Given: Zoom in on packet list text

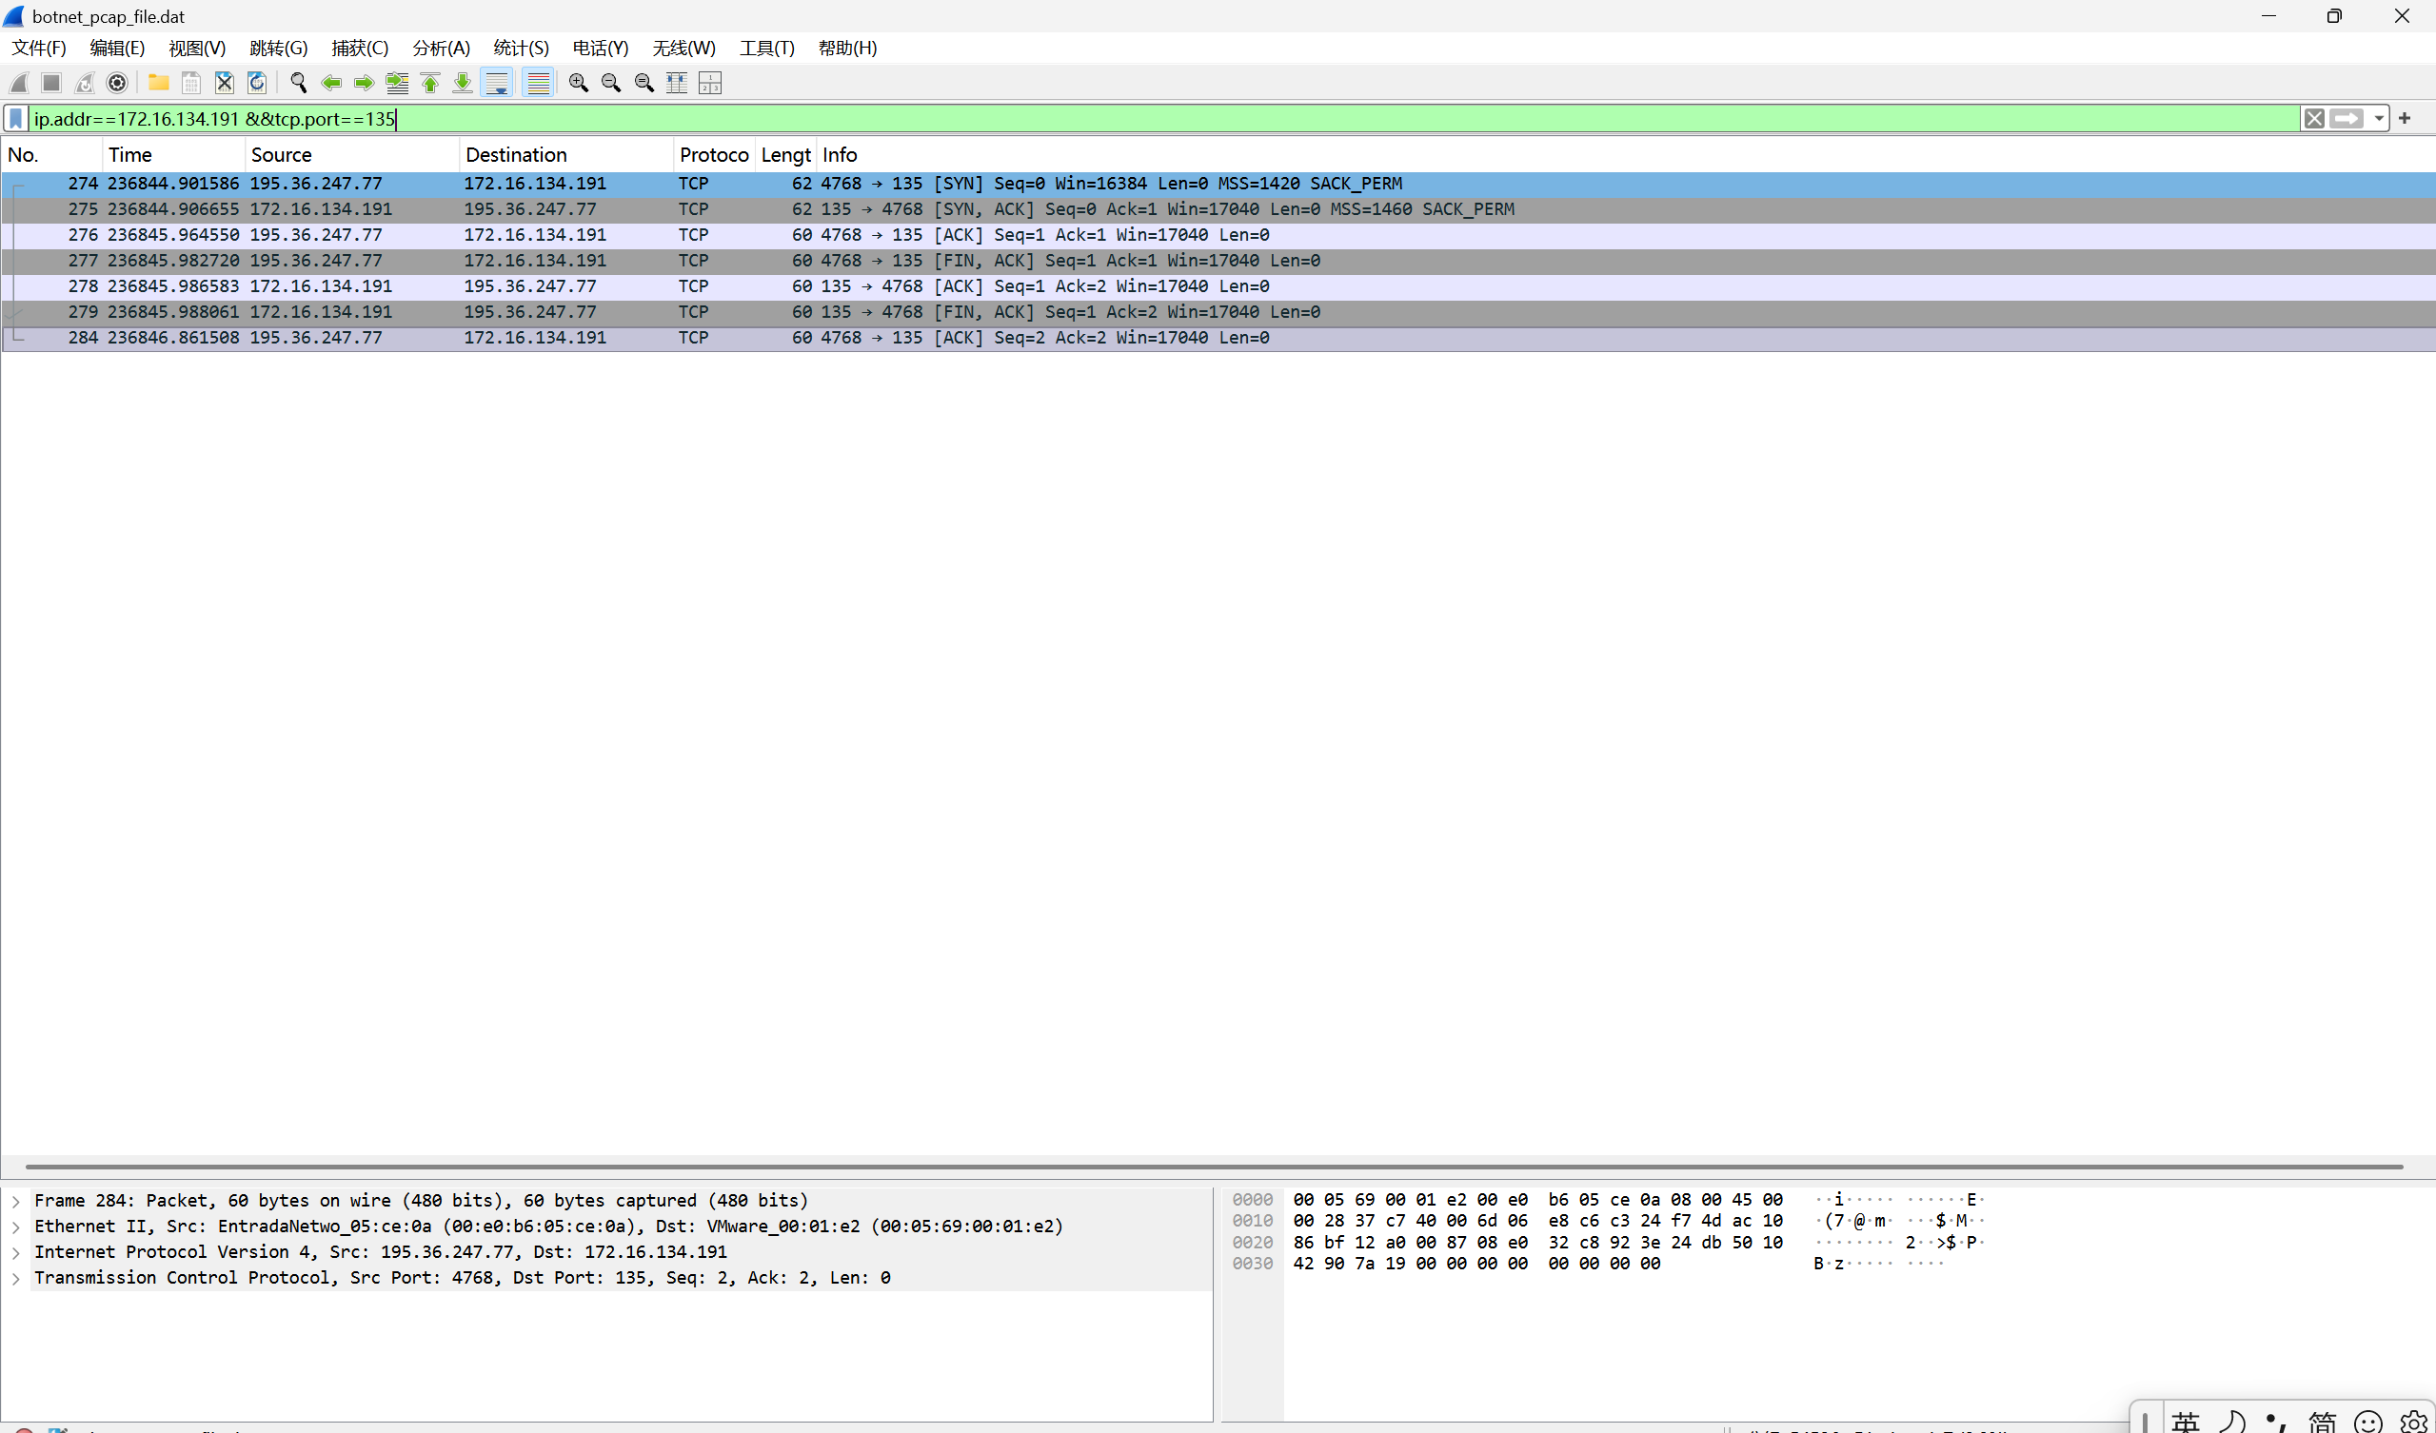Looking at the screenshot, I should coord(578,83).
